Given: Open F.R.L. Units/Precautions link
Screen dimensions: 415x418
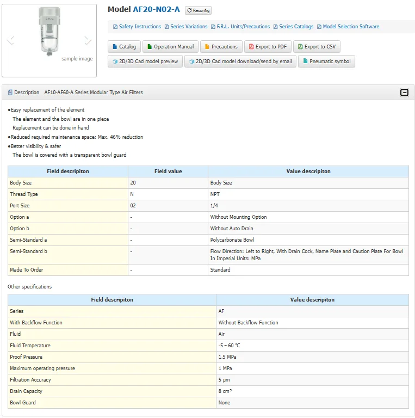Looking at the screenshot, I should coord(240,27).
